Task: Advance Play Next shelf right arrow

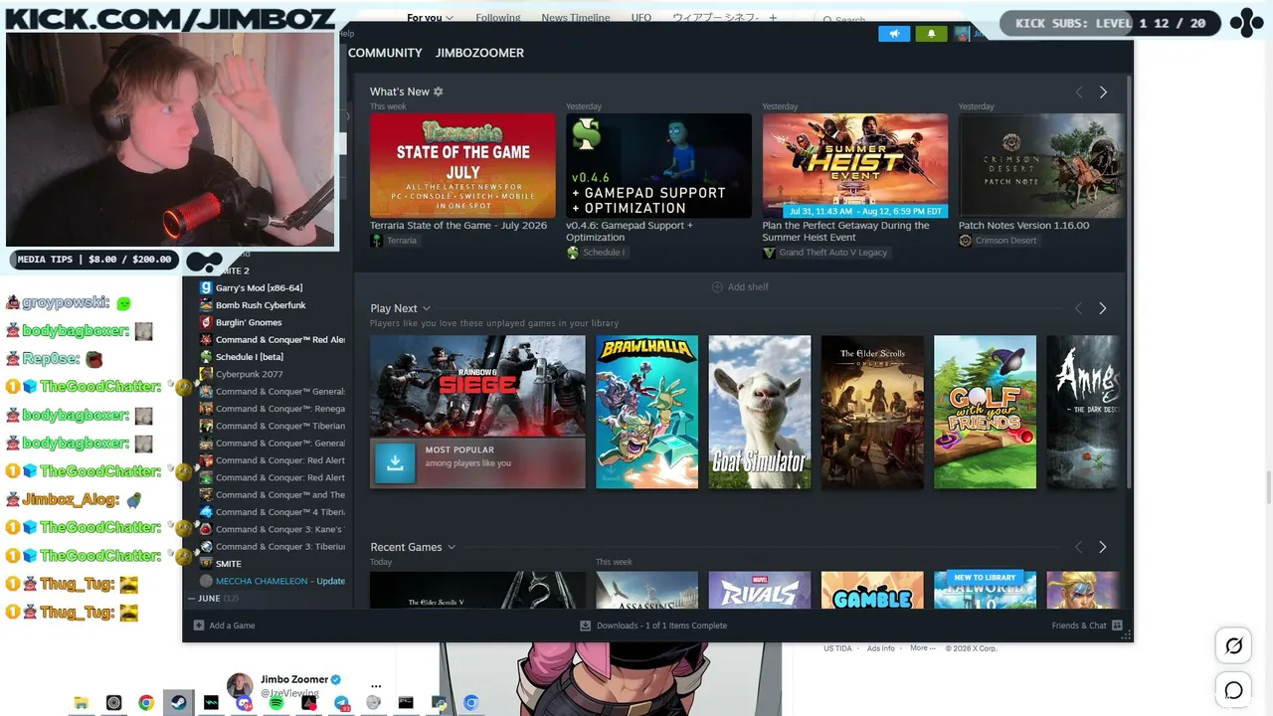Action: (1102, 308)
